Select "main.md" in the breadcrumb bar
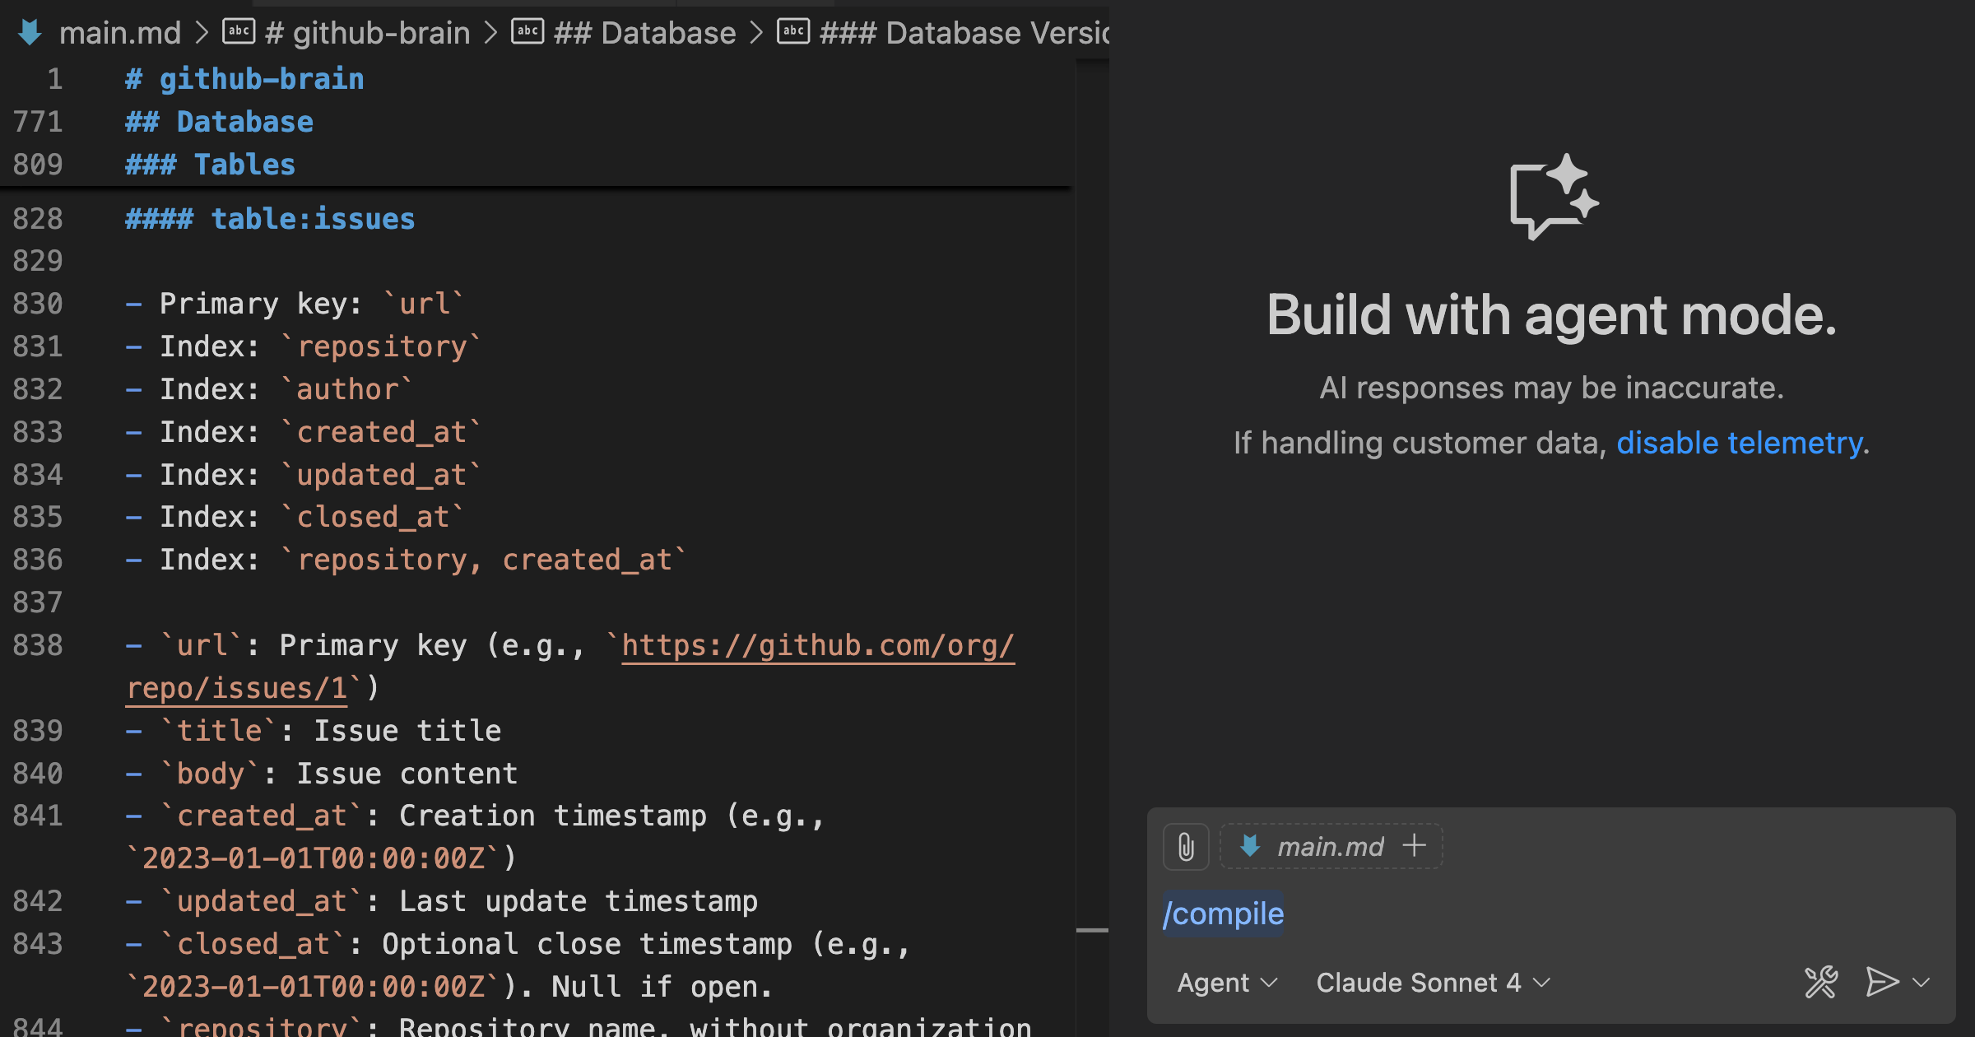Image resolution: width=1975 pixels, height=1037 pixels. coord(120,32)
